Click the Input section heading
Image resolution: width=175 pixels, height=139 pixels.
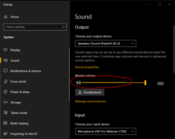click(80, 115)
